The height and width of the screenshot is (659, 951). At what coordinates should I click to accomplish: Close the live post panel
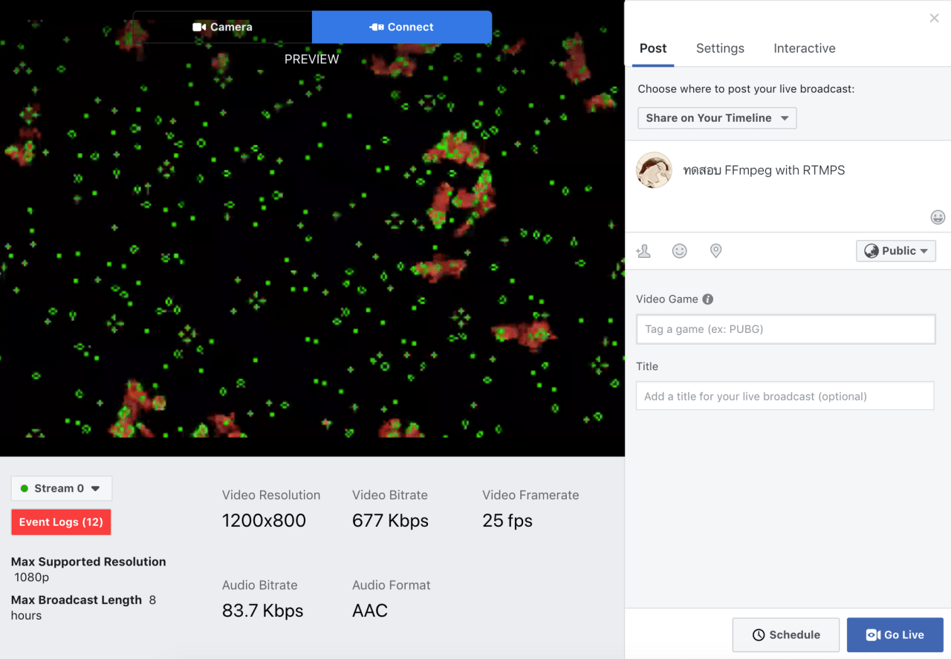click(934, 18)
